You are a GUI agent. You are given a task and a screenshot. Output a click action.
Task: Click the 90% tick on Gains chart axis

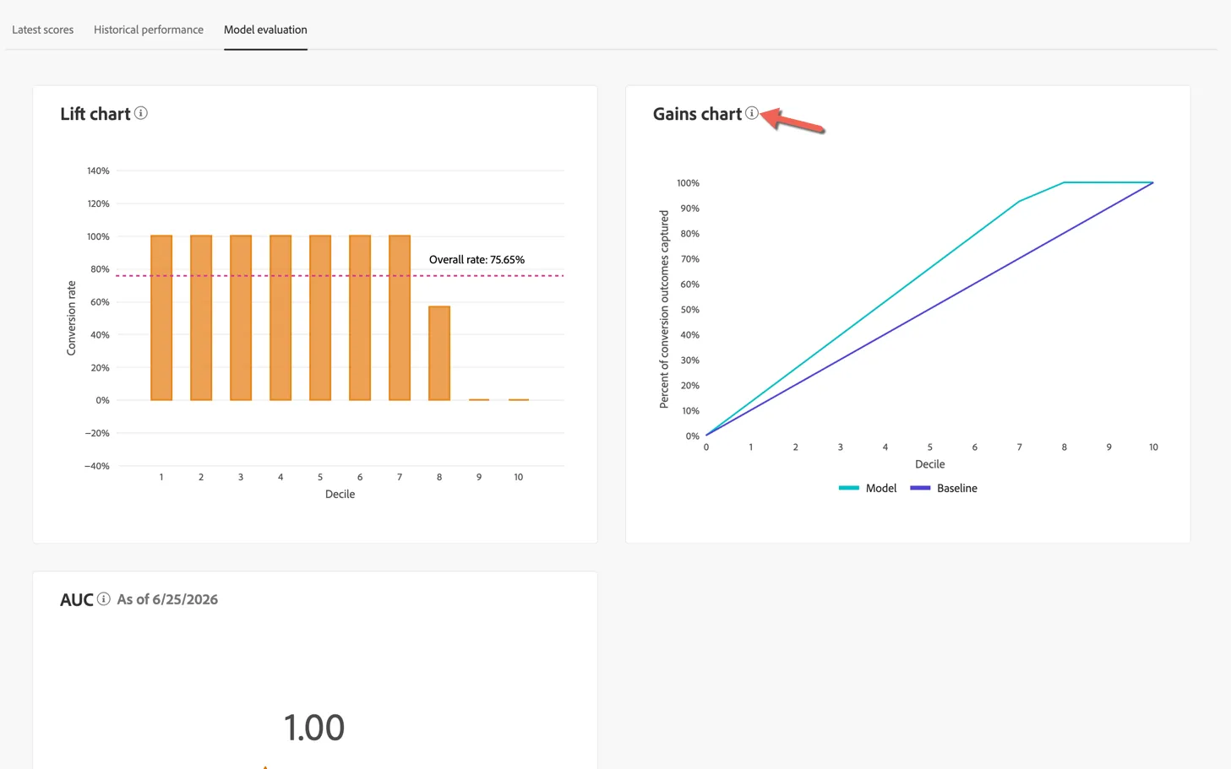[689, 208]
